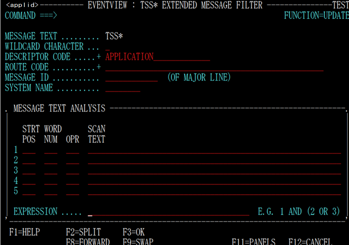Click row 1 OPR field
This screenshot has height=245, width=349.
[x=73, y=150]
